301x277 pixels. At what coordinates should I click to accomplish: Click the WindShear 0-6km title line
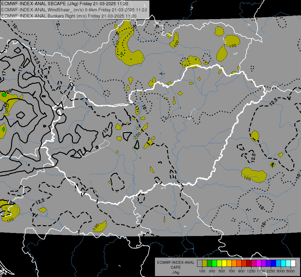[x=74, y=10]
